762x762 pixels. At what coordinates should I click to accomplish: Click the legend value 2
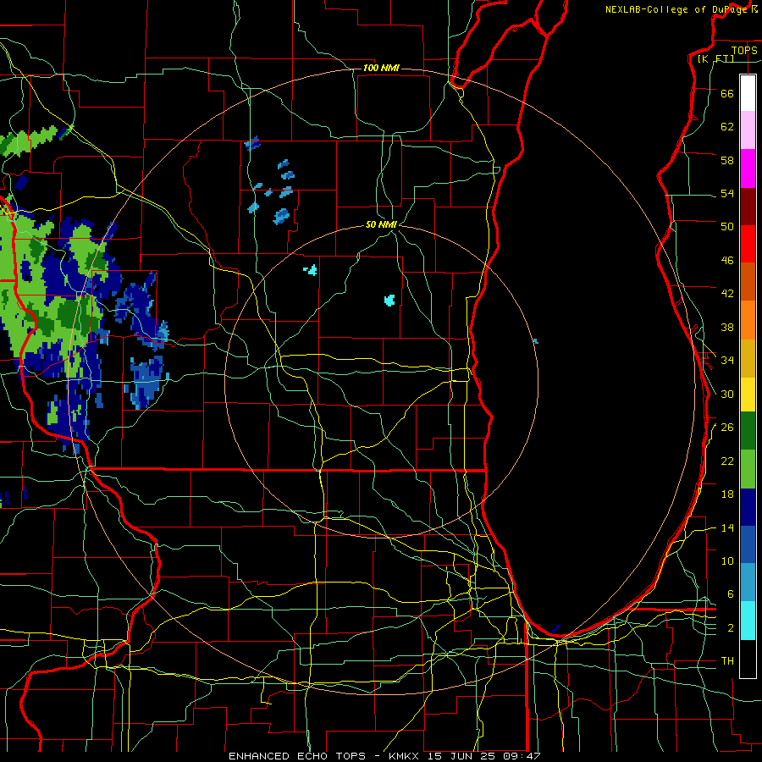(x=730, y=628)
